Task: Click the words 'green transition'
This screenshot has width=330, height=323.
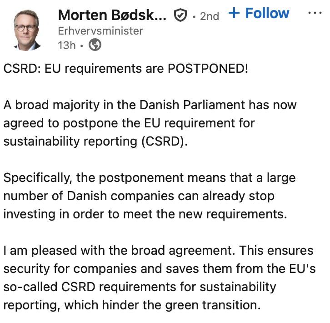Action: click(x=213, y=305)
